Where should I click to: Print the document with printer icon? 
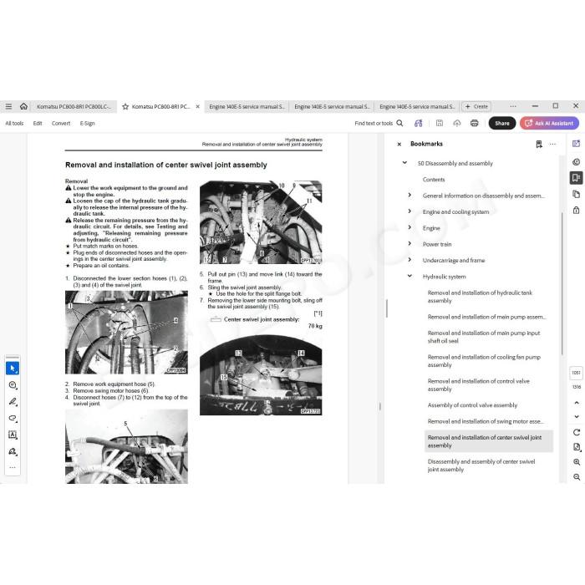coord(475,123)
